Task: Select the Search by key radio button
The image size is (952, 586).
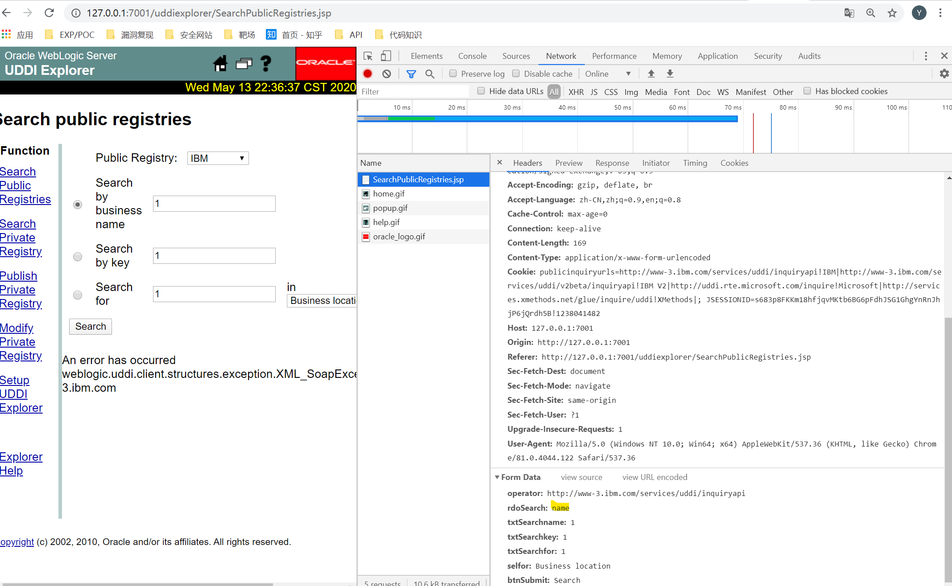Action: (78, 257)
